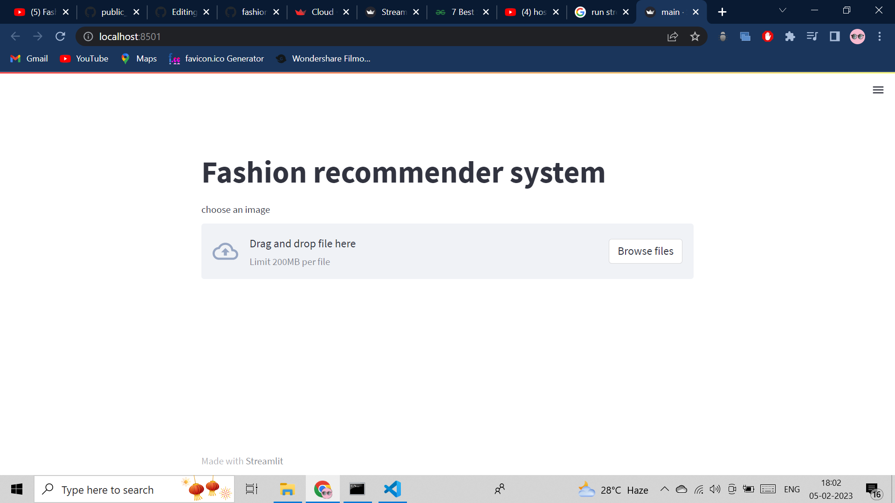The image size is (895, 503).
Task: Open Visual Studio Code from taskbar
Action: 392,489
